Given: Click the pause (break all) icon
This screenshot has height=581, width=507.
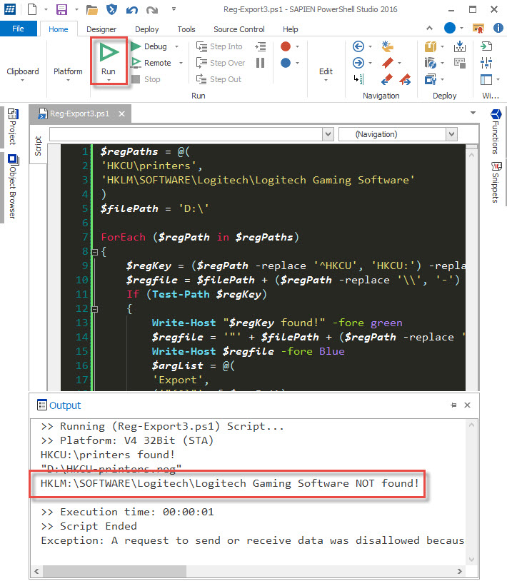Looking at the screenshot, I should 260,63.
